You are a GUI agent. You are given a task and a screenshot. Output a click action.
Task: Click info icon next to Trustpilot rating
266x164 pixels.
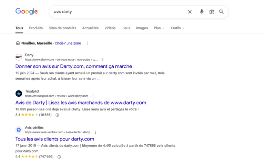tap(57, 115)
